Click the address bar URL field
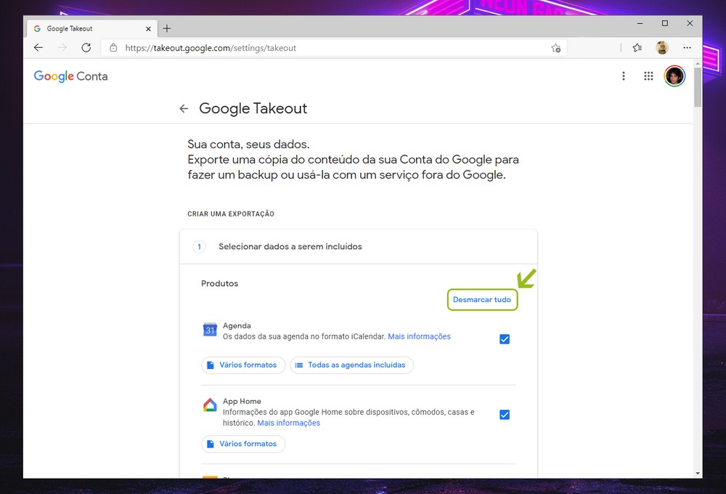726x494 pixels. 327,48
